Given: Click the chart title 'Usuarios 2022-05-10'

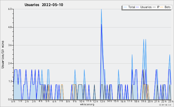Looking at the screenshot, I should 44,5.
